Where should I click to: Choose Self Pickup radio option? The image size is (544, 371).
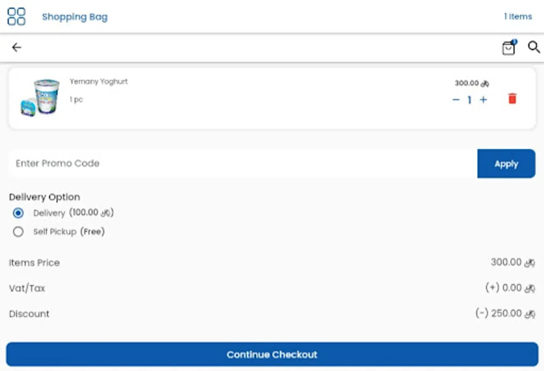(x=18, y=232)
